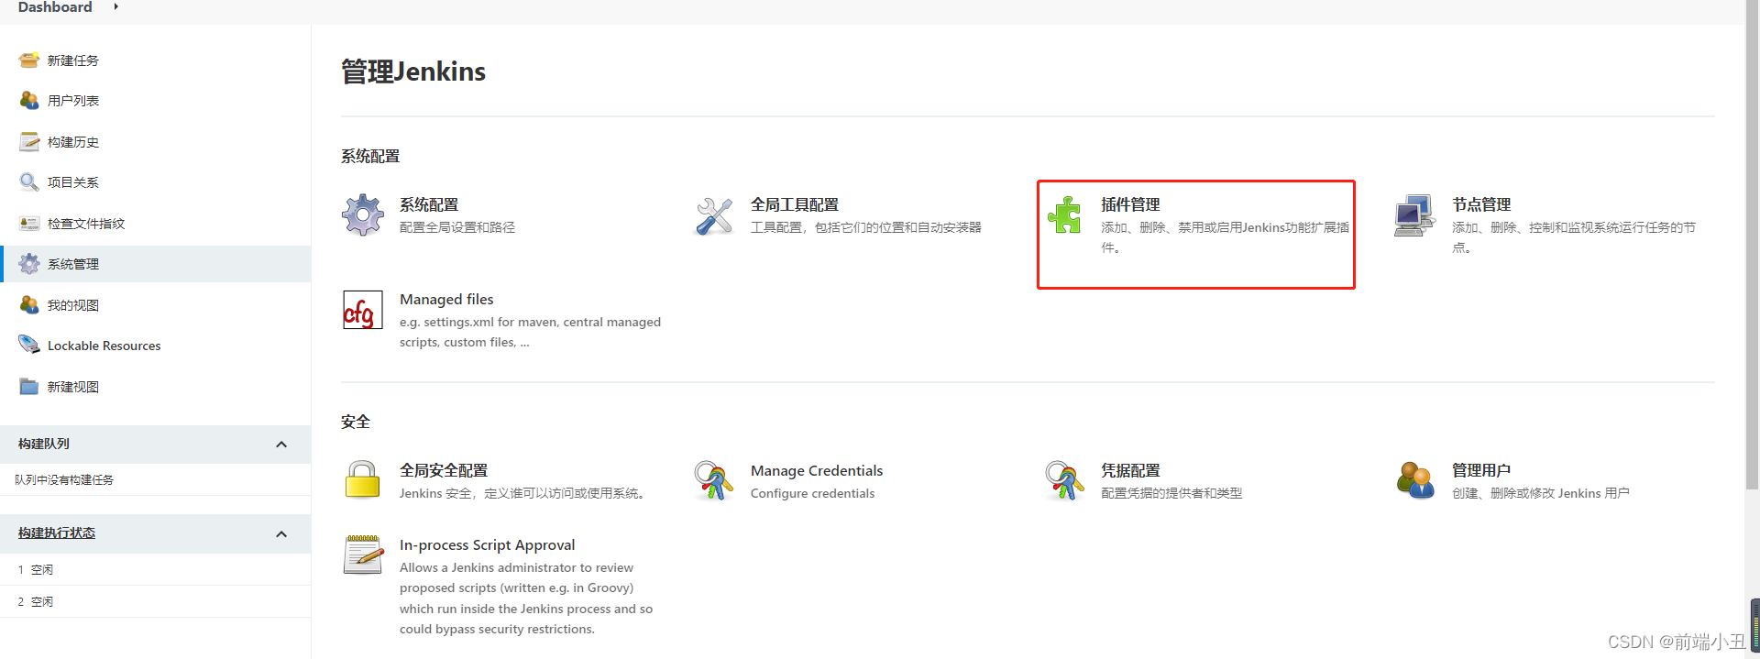Screen dimensions: 1760x659
Task: Click the 检查文件指纹 icon
Action: coord(29,224)
